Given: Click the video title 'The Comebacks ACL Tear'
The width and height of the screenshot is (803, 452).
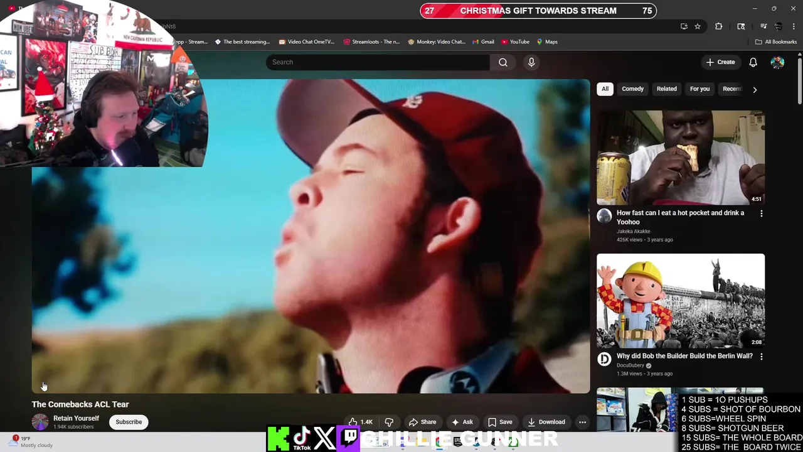Looking at the screenshot, I should [80, 404].
